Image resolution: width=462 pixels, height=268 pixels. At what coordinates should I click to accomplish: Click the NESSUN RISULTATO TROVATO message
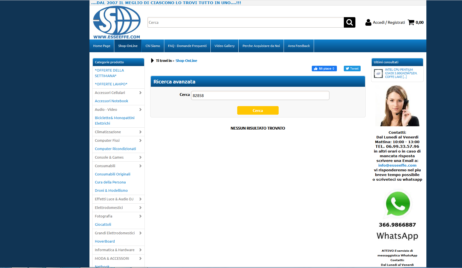258,128
